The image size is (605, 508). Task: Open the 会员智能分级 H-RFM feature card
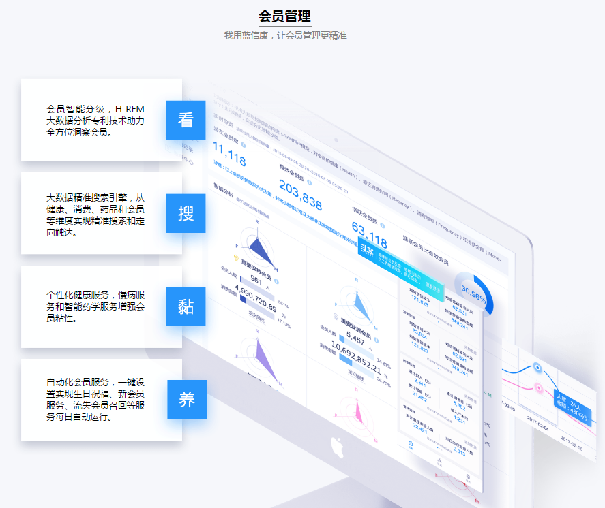click(102, 120)
